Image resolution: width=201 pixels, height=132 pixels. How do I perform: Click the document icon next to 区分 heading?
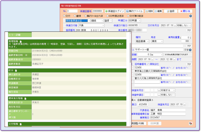(x=16, y=71)
